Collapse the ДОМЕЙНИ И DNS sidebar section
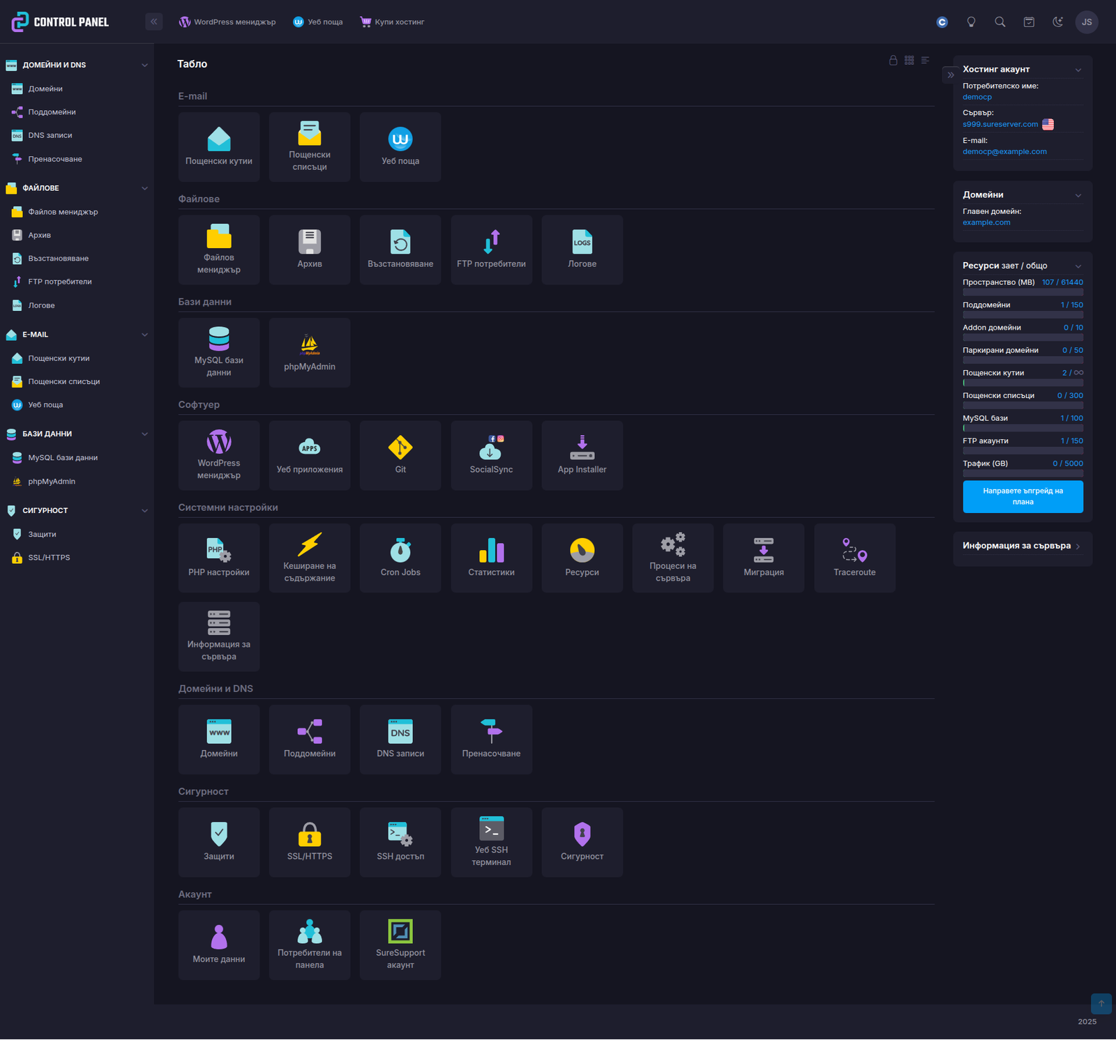This screenshot has width=1116, height=1040. pyautogui.click(x=144, y=66)
